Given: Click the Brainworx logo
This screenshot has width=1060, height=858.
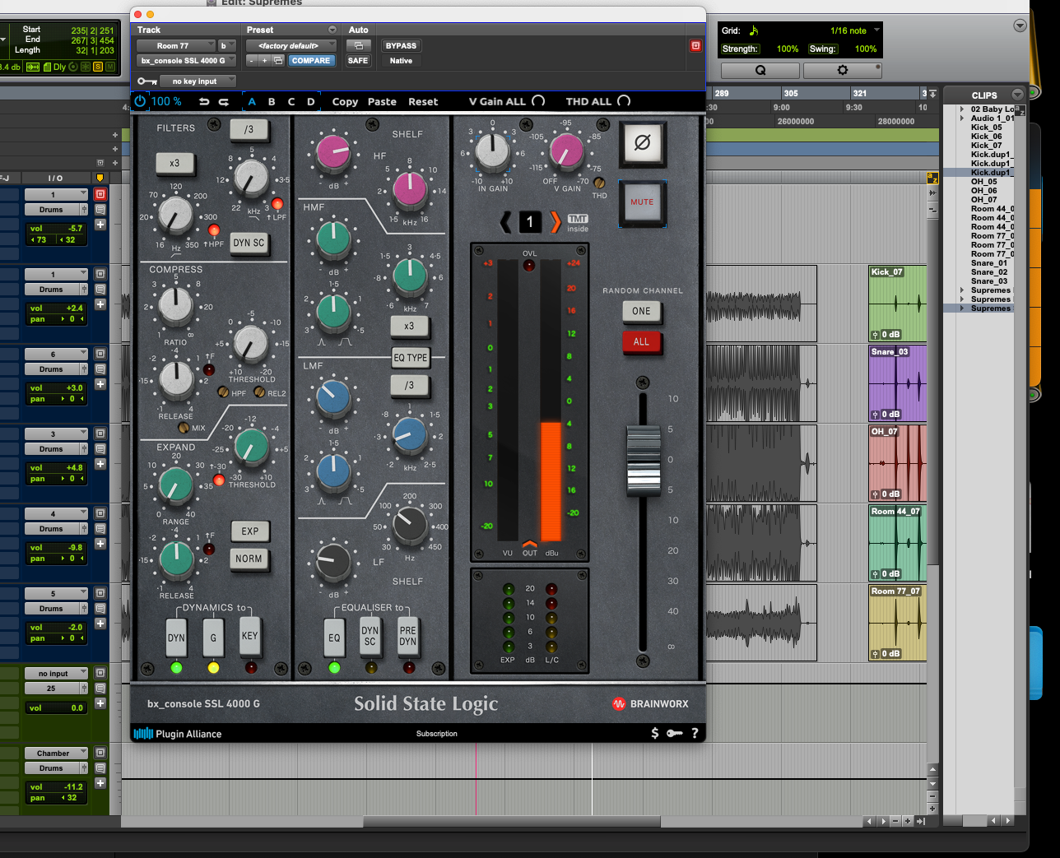Looking at the screenshot, I should pyautogui.click(x=650, y=704).
